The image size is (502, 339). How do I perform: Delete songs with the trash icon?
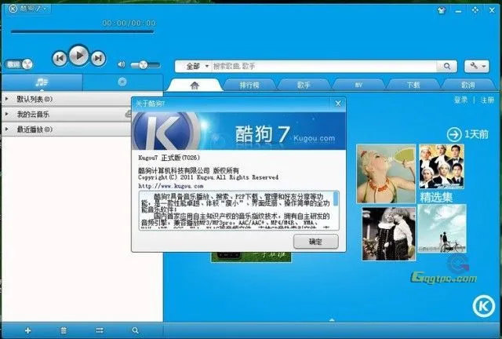64,330
